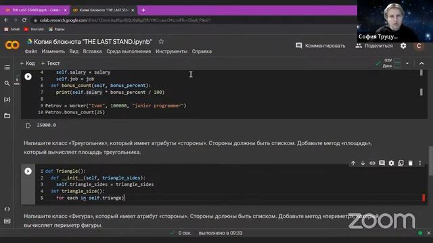Viewport: 433px width, 243px height.
Task: Open a new browser tab
Action: (143, 10)
